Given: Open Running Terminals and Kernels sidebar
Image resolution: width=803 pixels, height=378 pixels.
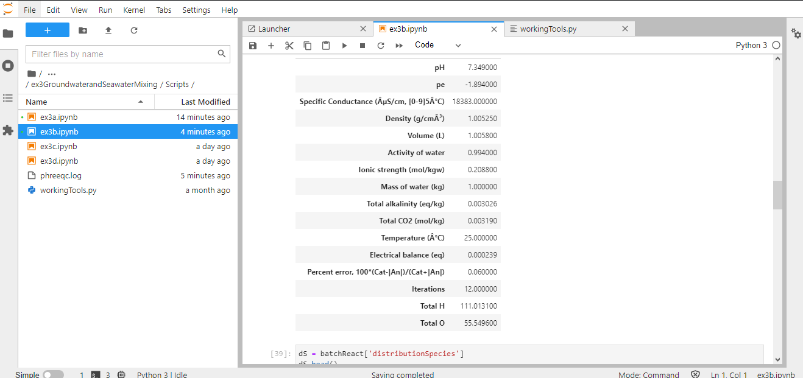Looking at the screenshot, I should coord(8,66).
